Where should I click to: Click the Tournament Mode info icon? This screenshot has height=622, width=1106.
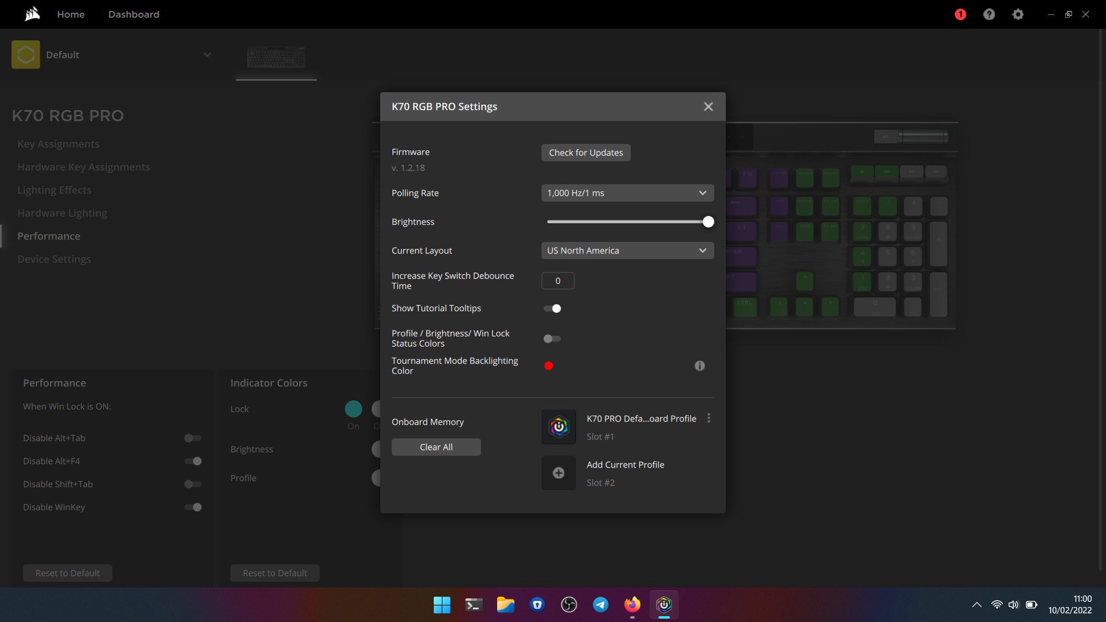[699, 366]
